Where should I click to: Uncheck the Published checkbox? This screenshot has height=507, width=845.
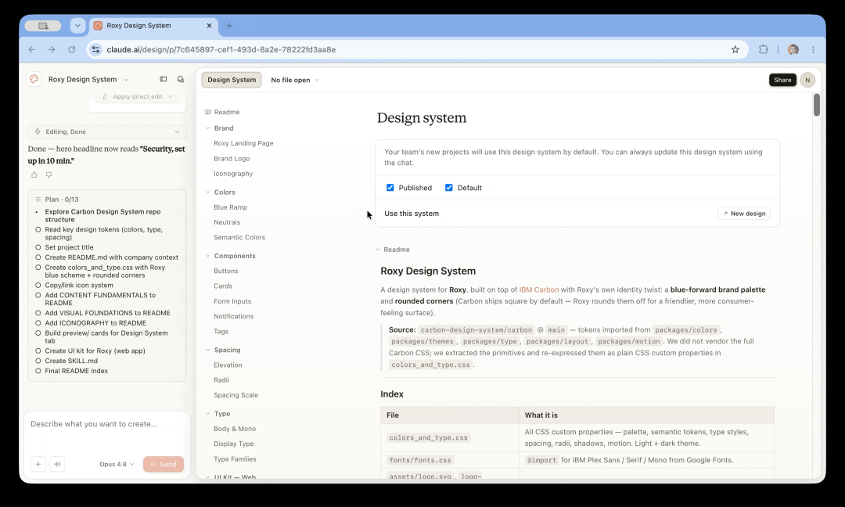coord(390,188)
